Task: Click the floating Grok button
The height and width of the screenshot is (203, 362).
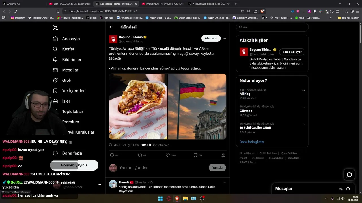Action: coord(349,175)
